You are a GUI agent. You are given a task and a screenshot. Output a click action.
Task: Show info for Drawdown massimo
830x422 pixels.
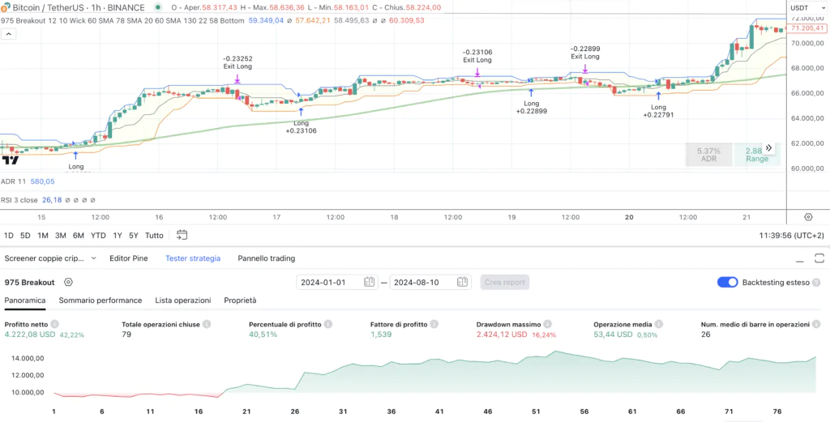(547, 324)
